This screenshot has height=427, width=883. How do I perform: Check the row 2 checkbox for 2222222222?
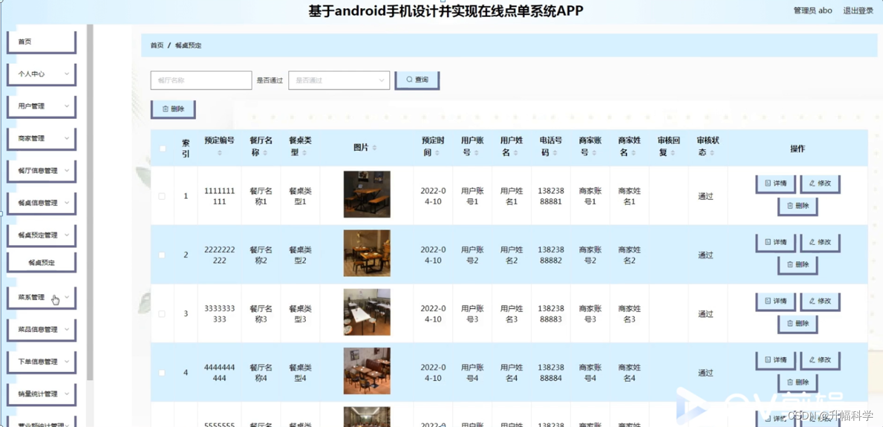pyautogui.click(x=162, y=255)
